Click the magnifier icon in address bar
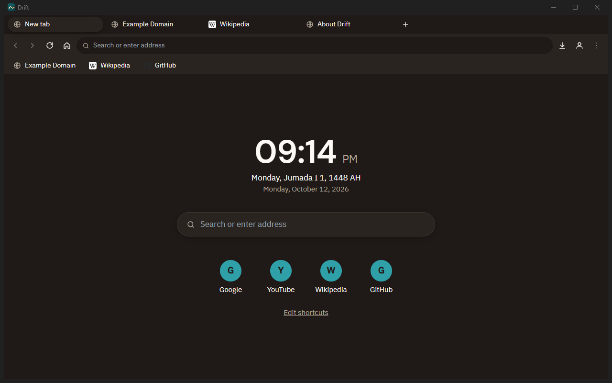This screenshot has width=612, height=383. (x=86, y=46)
